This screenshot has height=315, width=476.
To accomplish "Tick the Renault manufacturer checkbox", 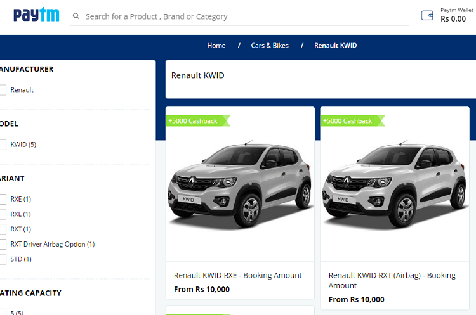I will coord(3,90).
